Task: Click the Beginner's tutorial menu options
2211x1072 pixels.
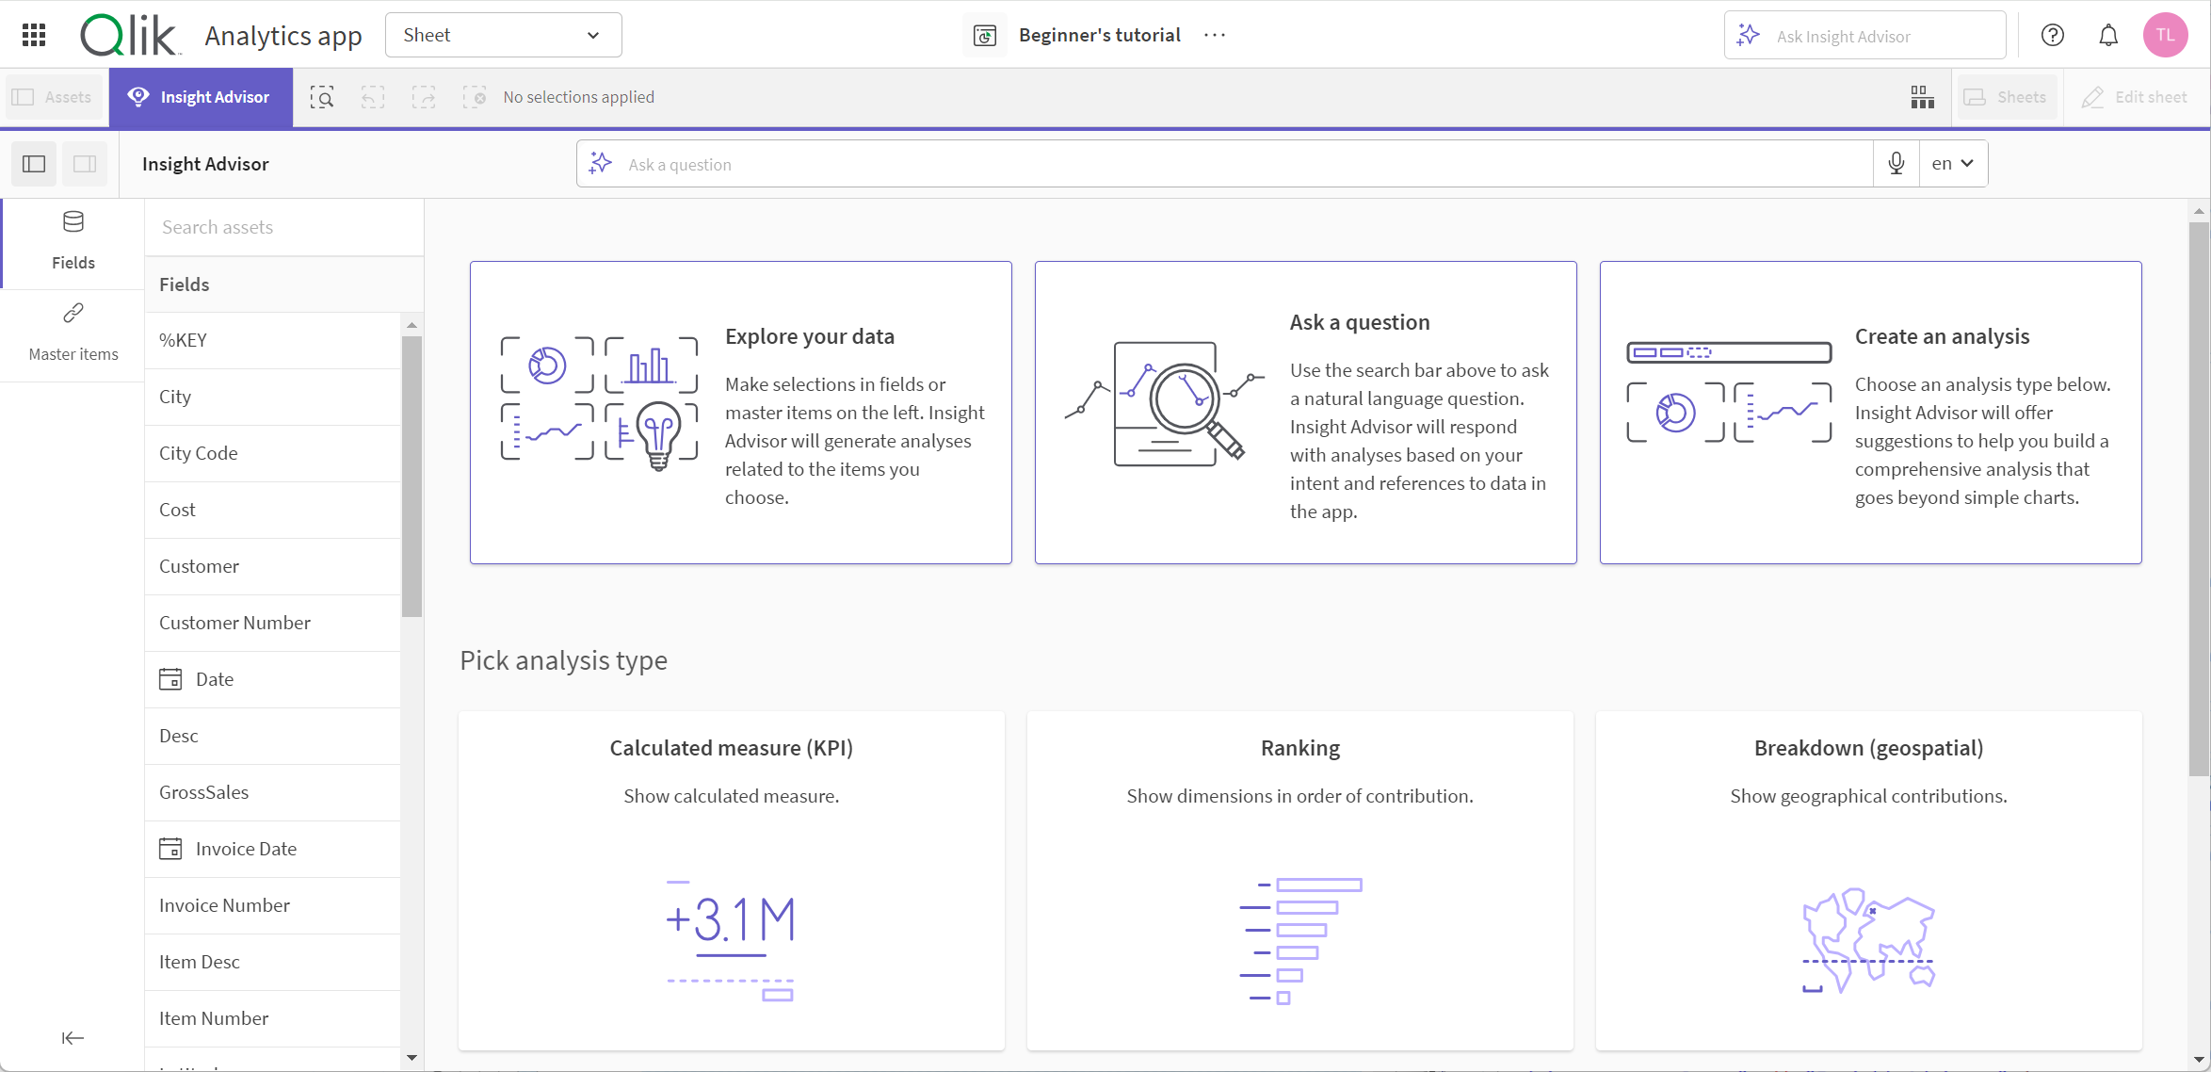Action: click(1217, 34)
